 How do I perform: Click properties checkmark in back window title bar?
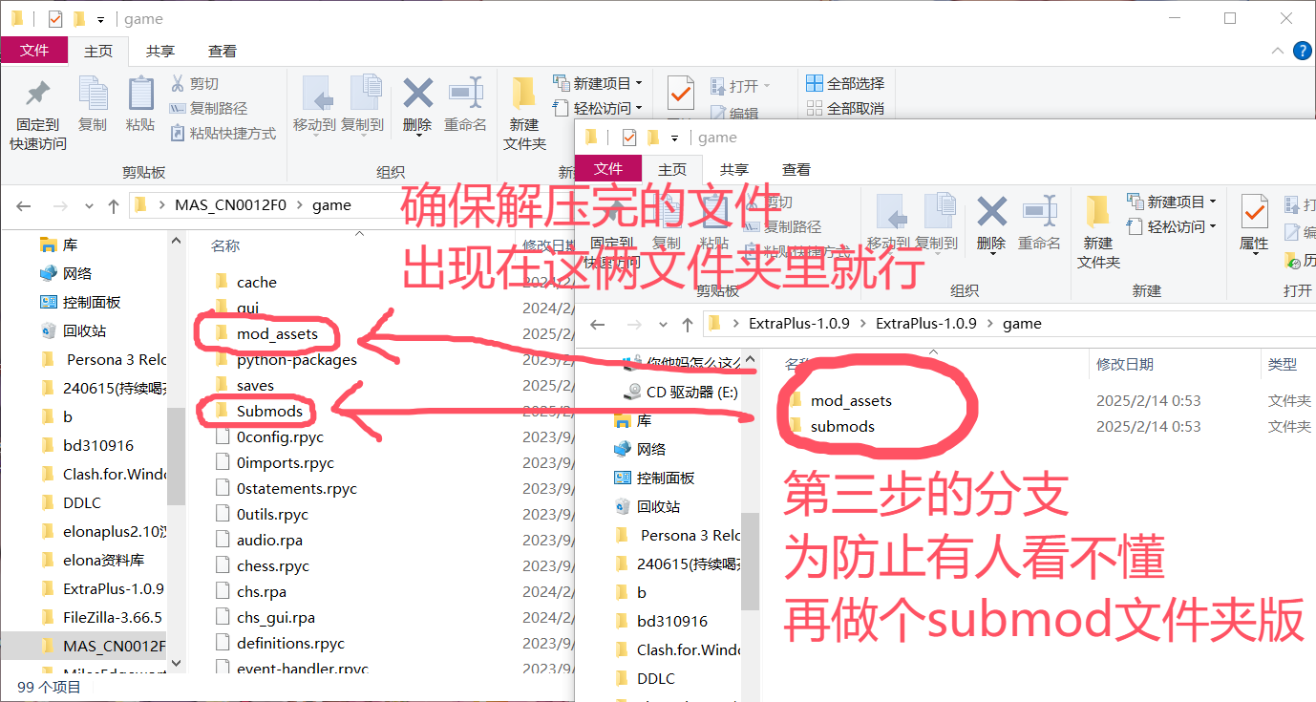click(x=55, y=19)
